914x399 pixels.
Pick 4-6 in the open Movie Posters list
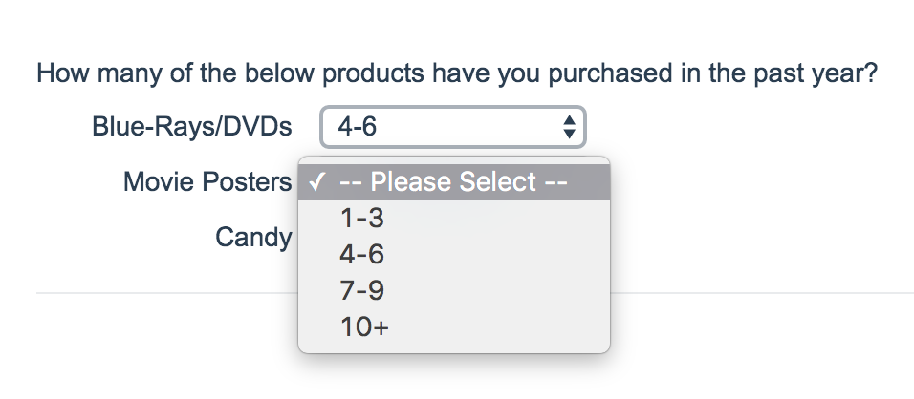click(x=362, y=255)
